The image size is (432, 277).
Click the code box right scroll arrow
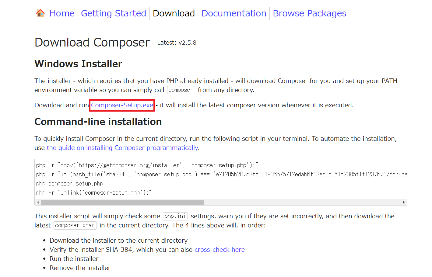click(404, 203)
